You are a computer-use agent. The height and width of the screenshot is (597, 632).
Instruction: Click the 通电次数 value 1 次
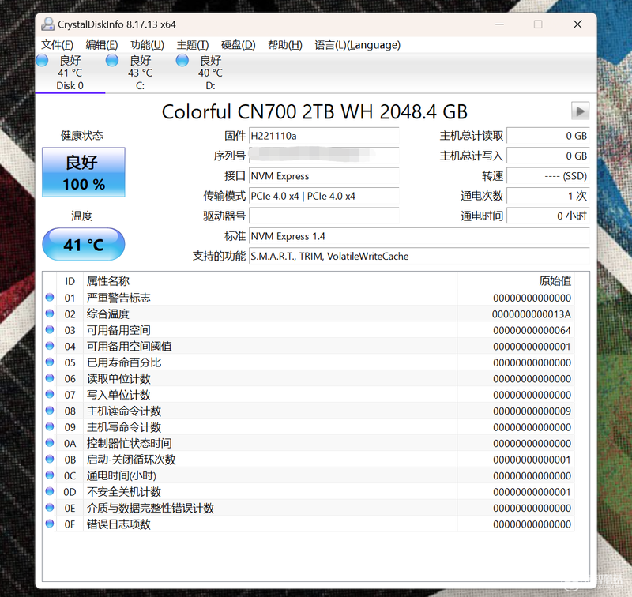[548, 196]
